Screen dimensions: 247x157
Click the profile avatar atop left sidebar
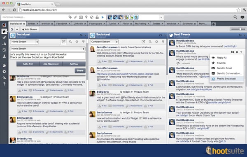click(4, 25)
